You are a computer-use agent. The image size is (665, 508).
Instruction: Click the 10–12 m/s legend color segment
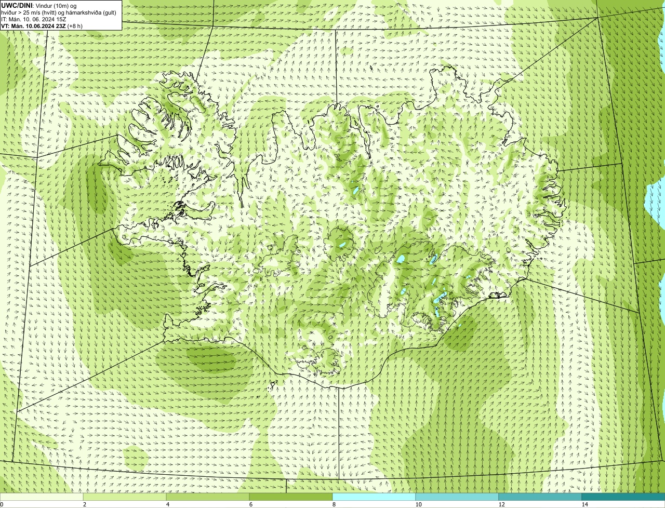pyautogui.click(x=457, y=497)
